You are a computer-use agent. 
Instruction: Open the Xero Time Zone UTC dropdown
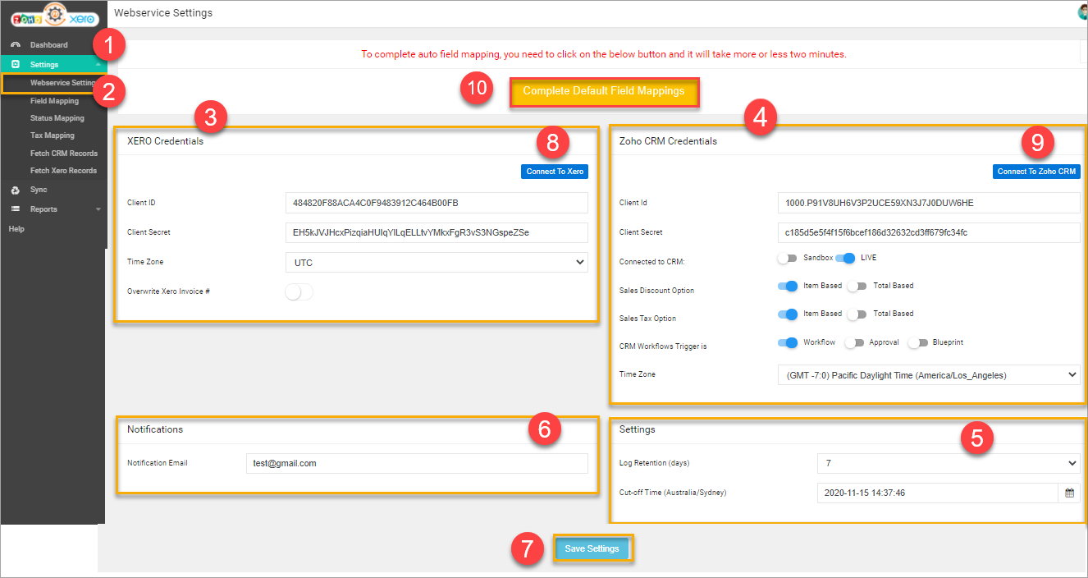437,263
